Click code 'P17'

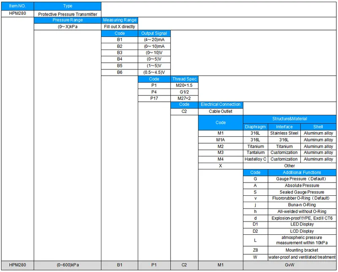tap(154, 98)
